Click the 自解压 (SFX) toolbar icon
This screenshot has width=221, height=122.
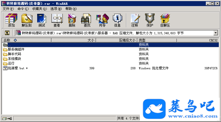coord(165,20)
